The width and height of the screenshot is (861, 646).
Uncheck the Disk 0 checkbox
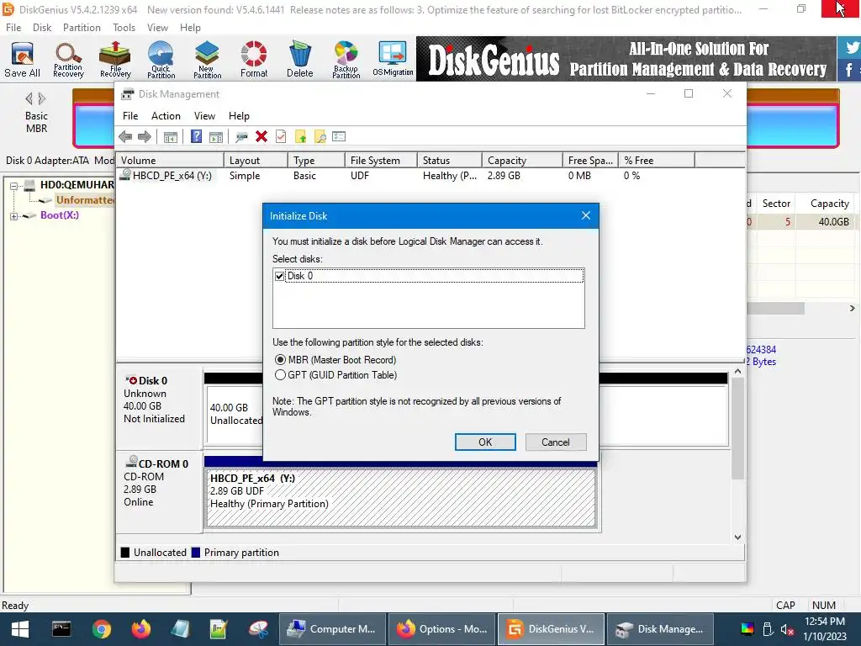(279, 276)
